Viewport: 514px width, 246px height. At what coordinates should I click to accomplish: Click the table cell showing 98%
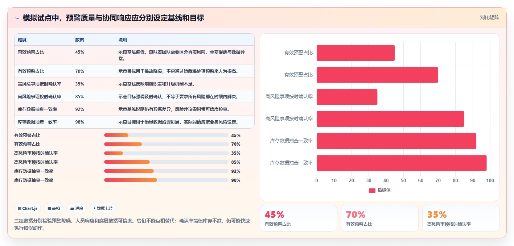click(x=79, y=122)
